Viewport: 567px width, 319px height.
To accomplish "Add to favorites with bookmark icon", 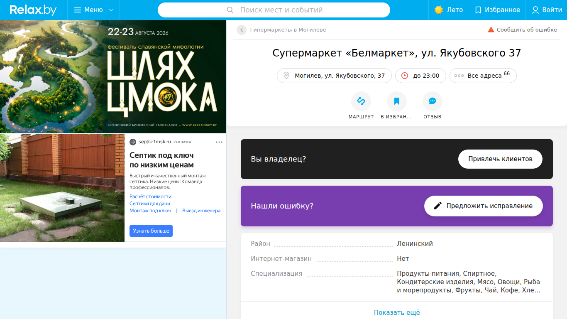I will (397, 101).
